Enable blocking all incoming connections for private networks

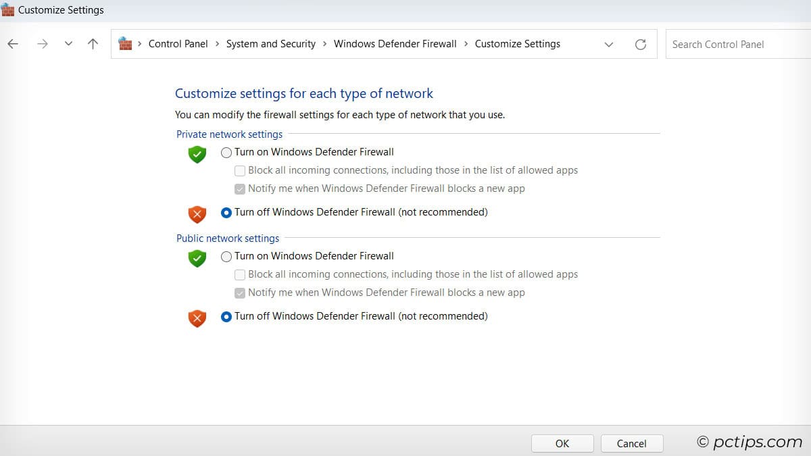(240, 170)
